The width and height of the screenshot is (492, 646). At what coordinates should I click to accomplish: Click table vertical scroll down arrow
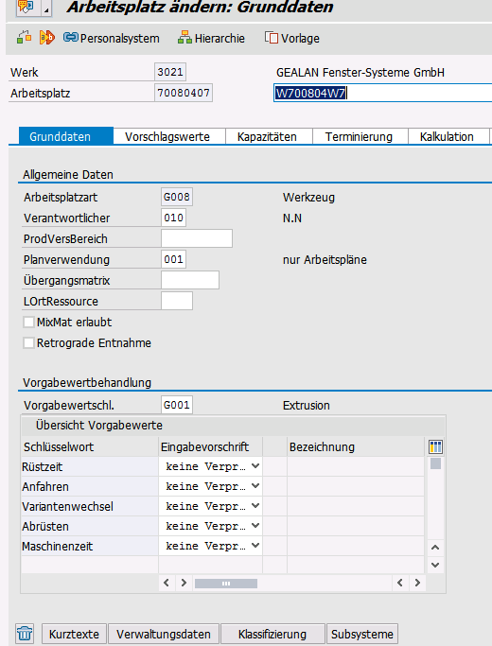pyautogui.click(x=435, y=565)
